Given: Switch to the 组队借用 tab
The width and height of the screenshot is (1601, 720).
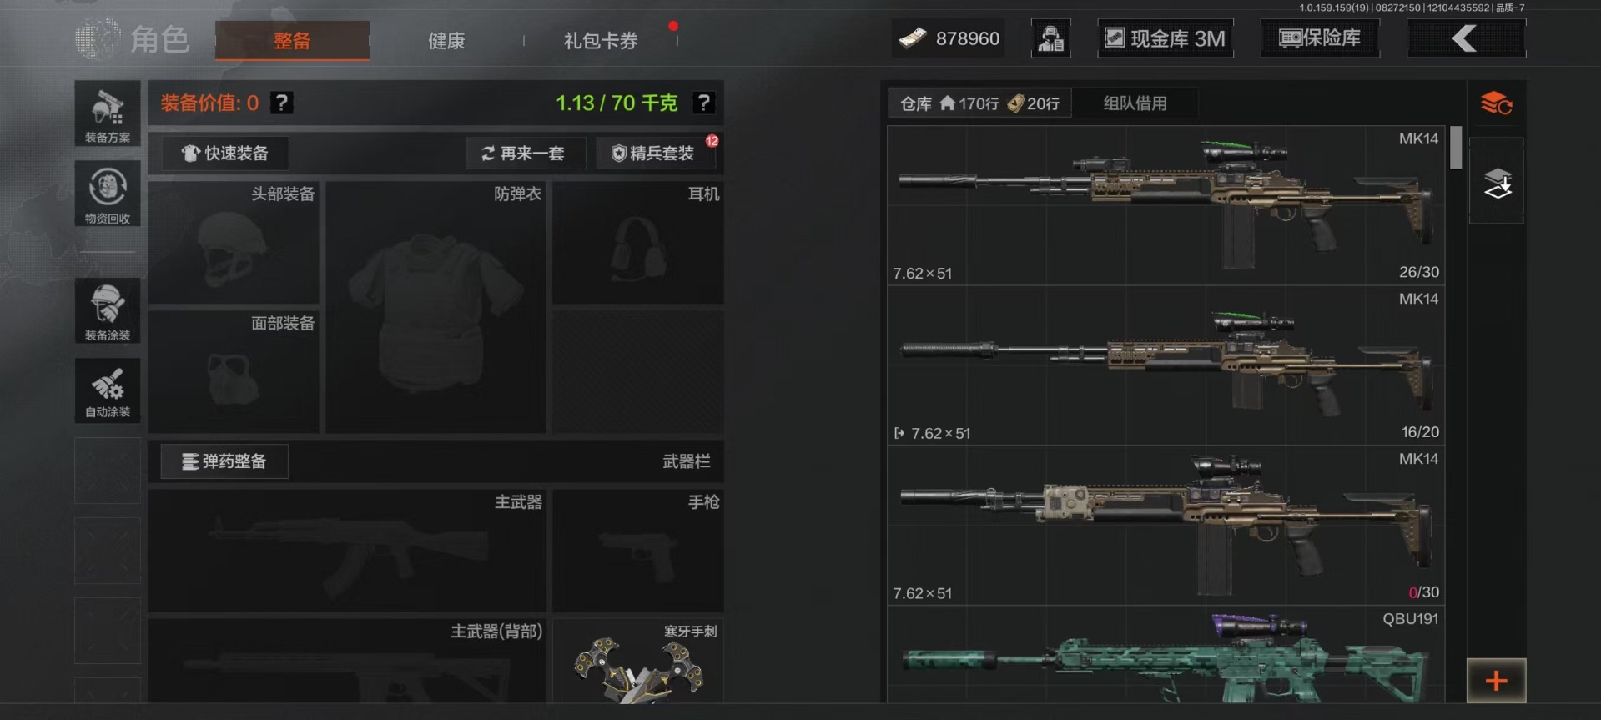Looking at the screenshot, I should pos(1135,103).
